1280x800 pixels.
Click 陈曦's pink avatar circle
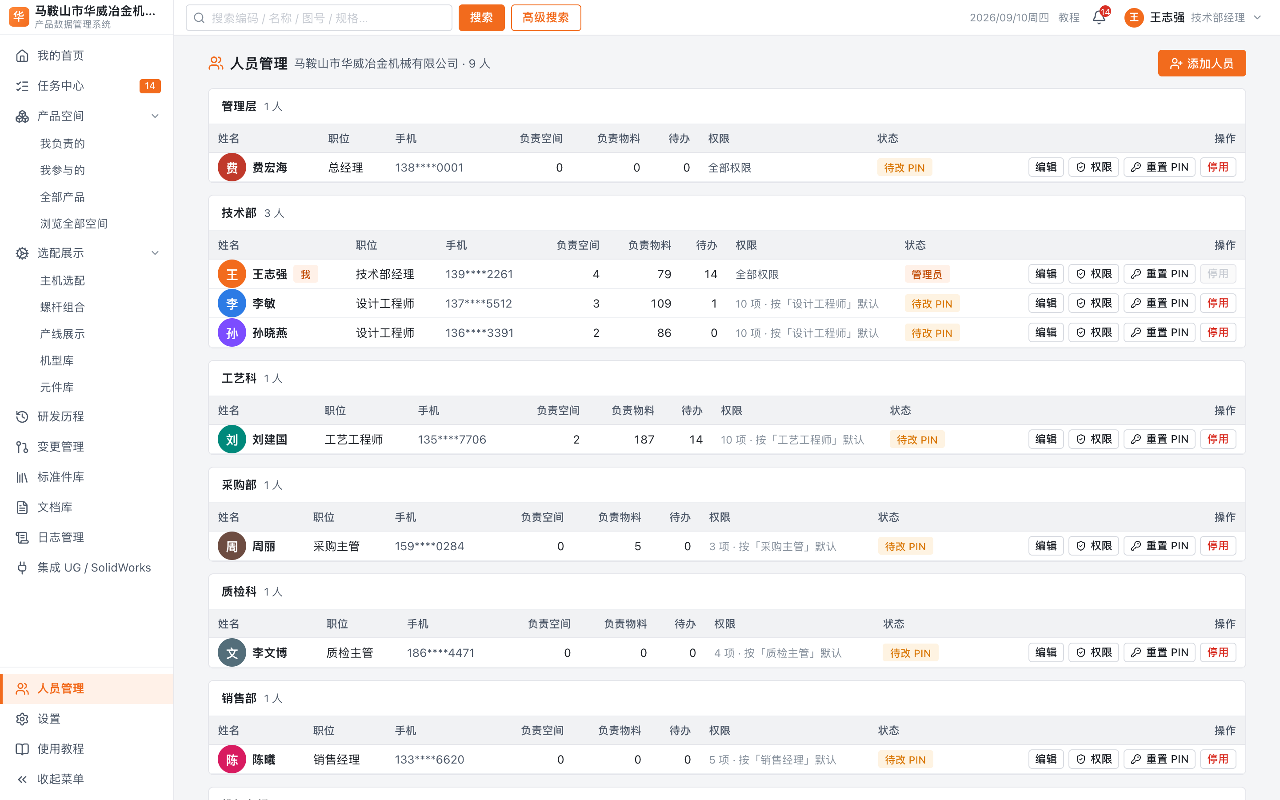[x=232, y=760]
